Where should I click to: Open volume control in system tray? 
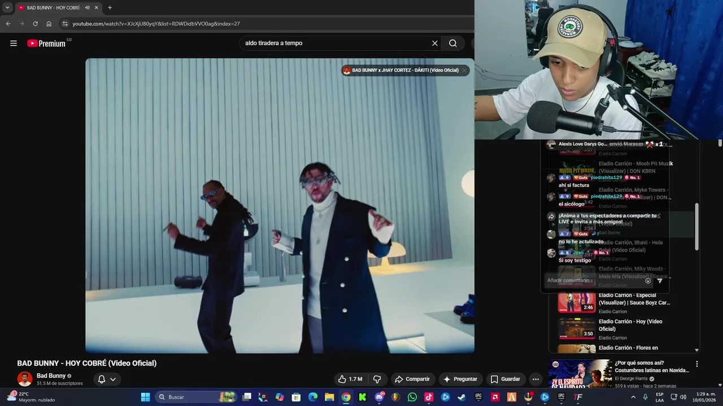[683, 397]
